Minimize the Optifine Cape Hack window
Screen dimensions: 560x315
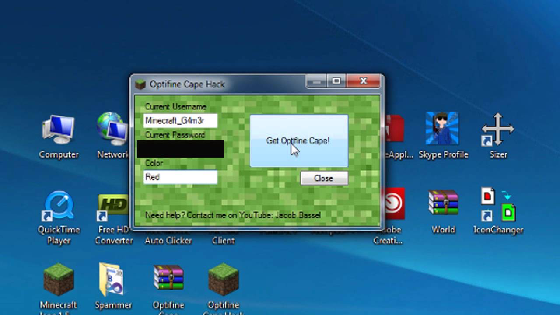point(316,81)
